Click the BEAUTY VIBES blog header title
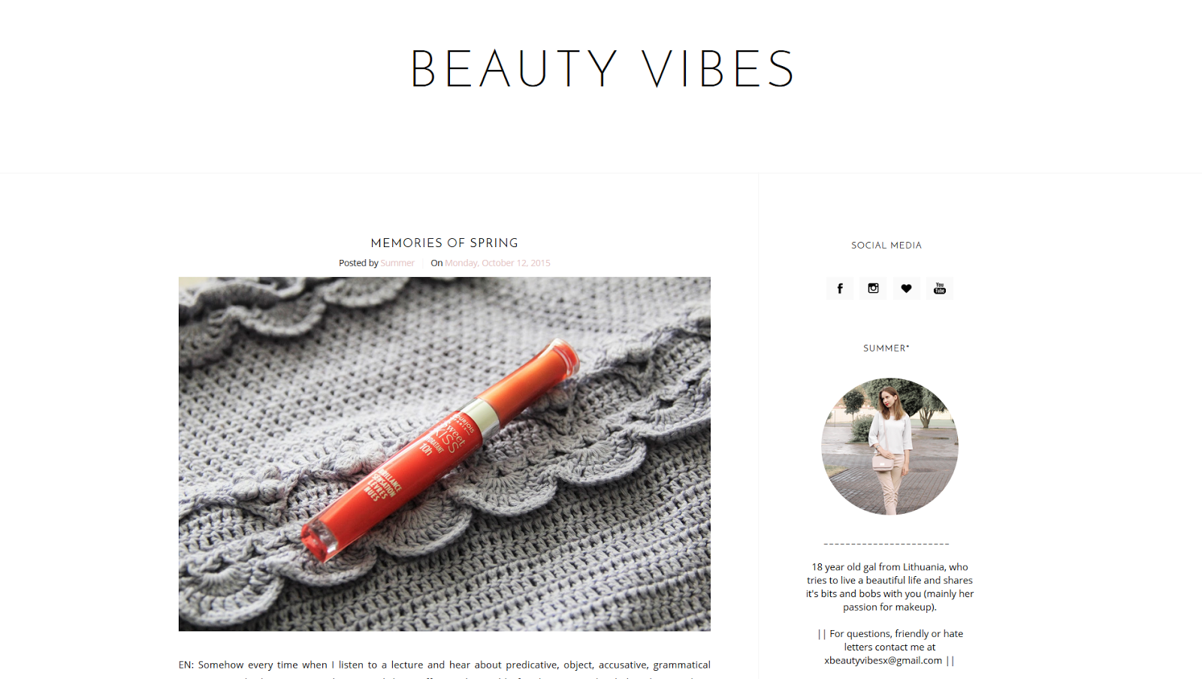1202x679 pixels. [x=602, y=69]
